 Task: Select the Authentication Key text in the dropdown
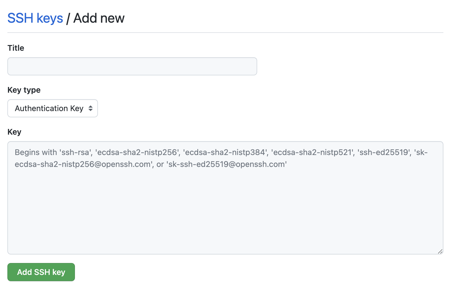[x=49, y=108]
